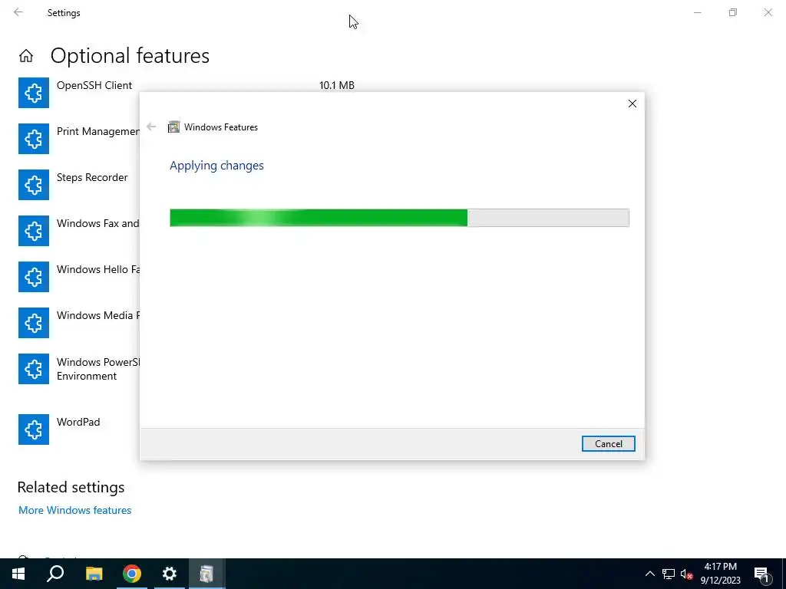Show hidden system tray icons
786x589 pixels.
tap(649, 574)
